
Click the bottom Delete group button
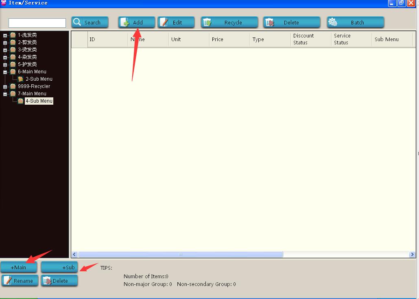(x=59, y=281)
